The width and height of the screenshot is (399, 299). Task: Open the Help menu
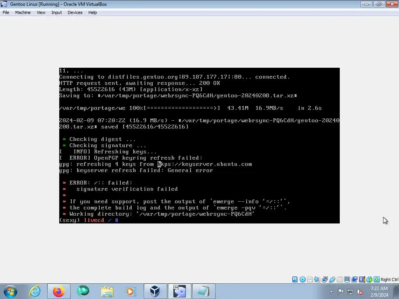coord(92,12)
